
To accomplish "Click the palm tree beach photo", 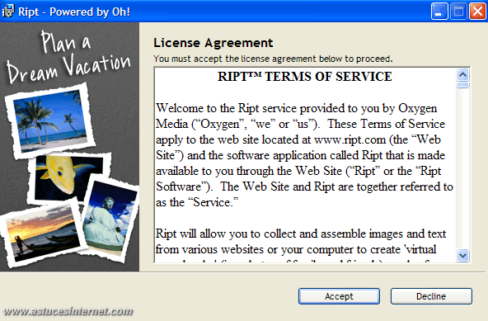I will click(x=49, y=121).
